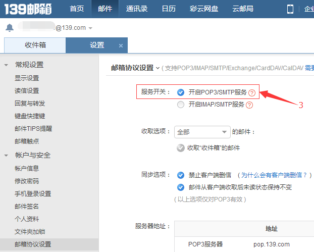
Task: Collapse the 帐户与安全 section
Action: click(x=7, y=156)
